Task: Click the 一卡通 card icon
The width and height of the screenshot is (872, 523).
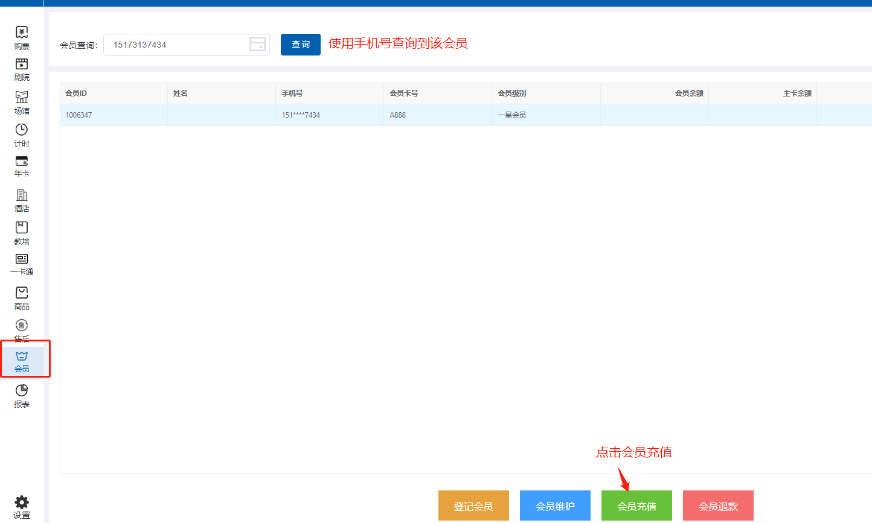Action: pos(22,259)
